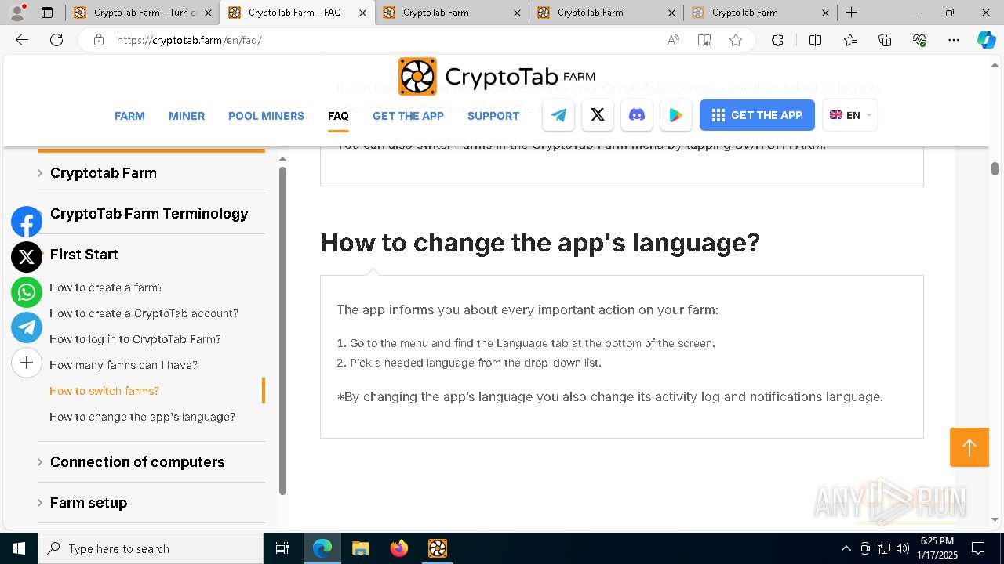Viewport: 1004px width, 564px height.
Task: Share via X side icon
Action: [27, 257]
